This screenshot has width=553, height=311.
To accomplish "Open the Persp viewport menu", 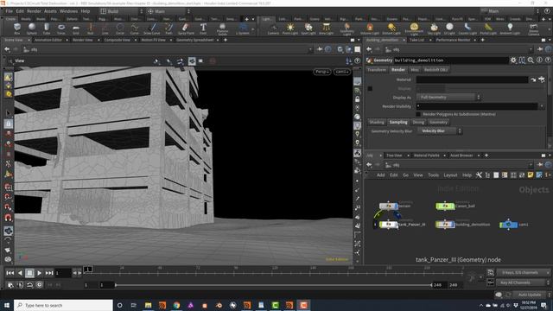I will tap(322, 72).
